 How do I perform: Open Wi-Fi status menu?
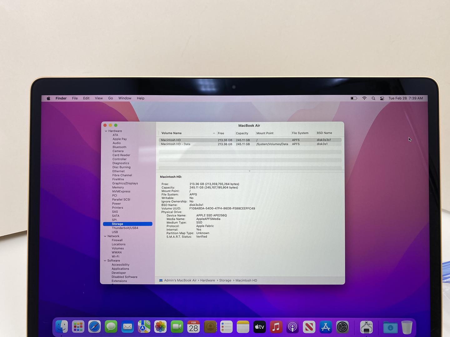point(364,98)
